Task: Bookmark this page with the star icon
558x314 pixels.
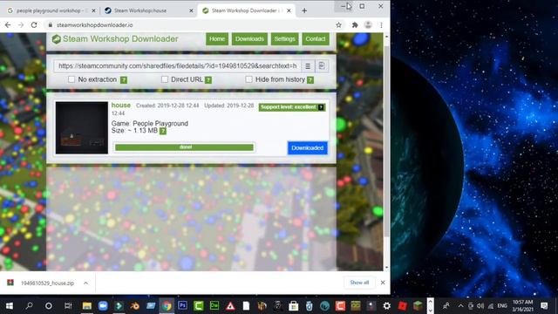Action: coord(338,25)
